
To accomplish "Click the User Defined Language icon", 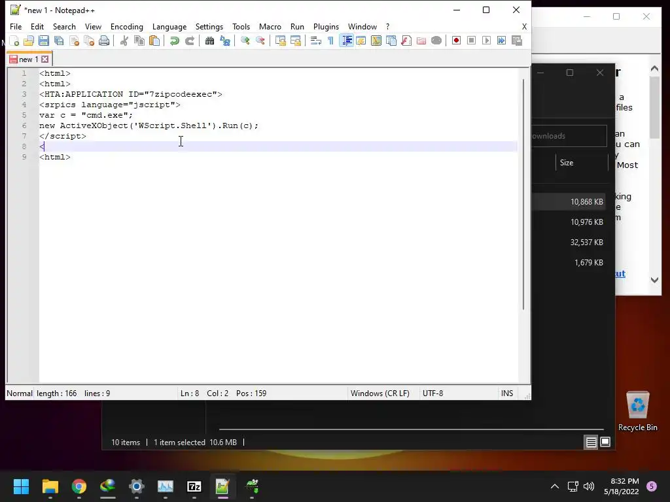I will coord(361,41).
